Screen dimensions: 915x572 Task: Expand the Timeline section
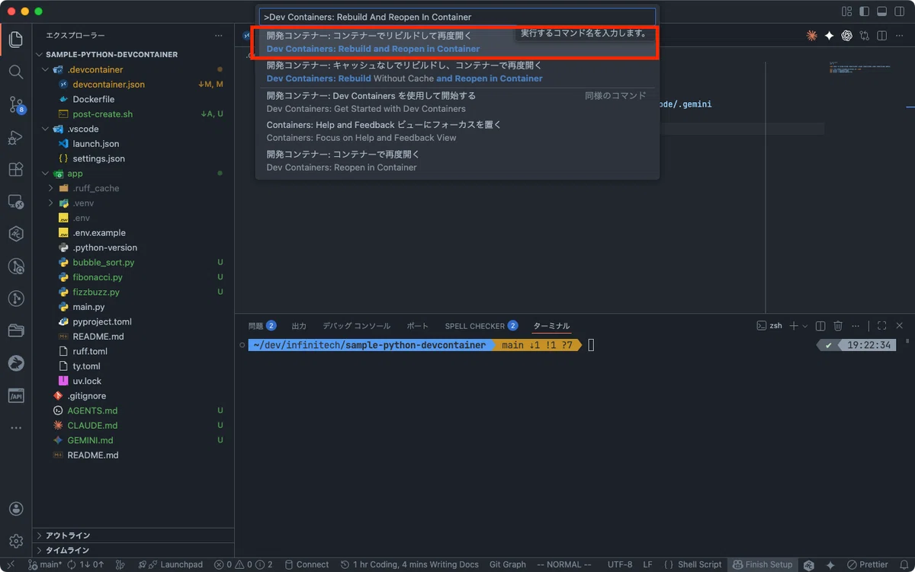133,550
